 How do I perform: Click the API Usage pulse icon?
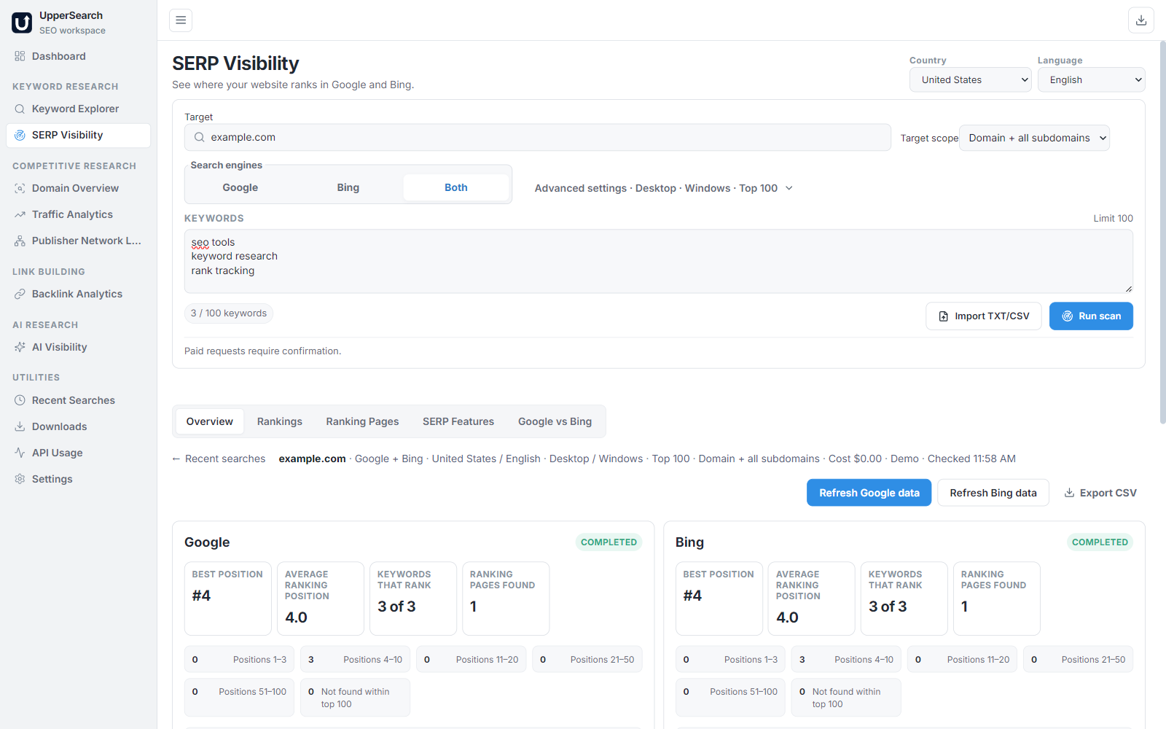[20, 453]
